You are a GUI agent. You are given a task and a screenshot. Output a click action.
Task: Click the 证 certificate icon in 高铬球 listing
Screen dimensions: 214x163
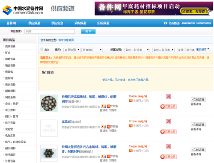(x=169, y=122)
